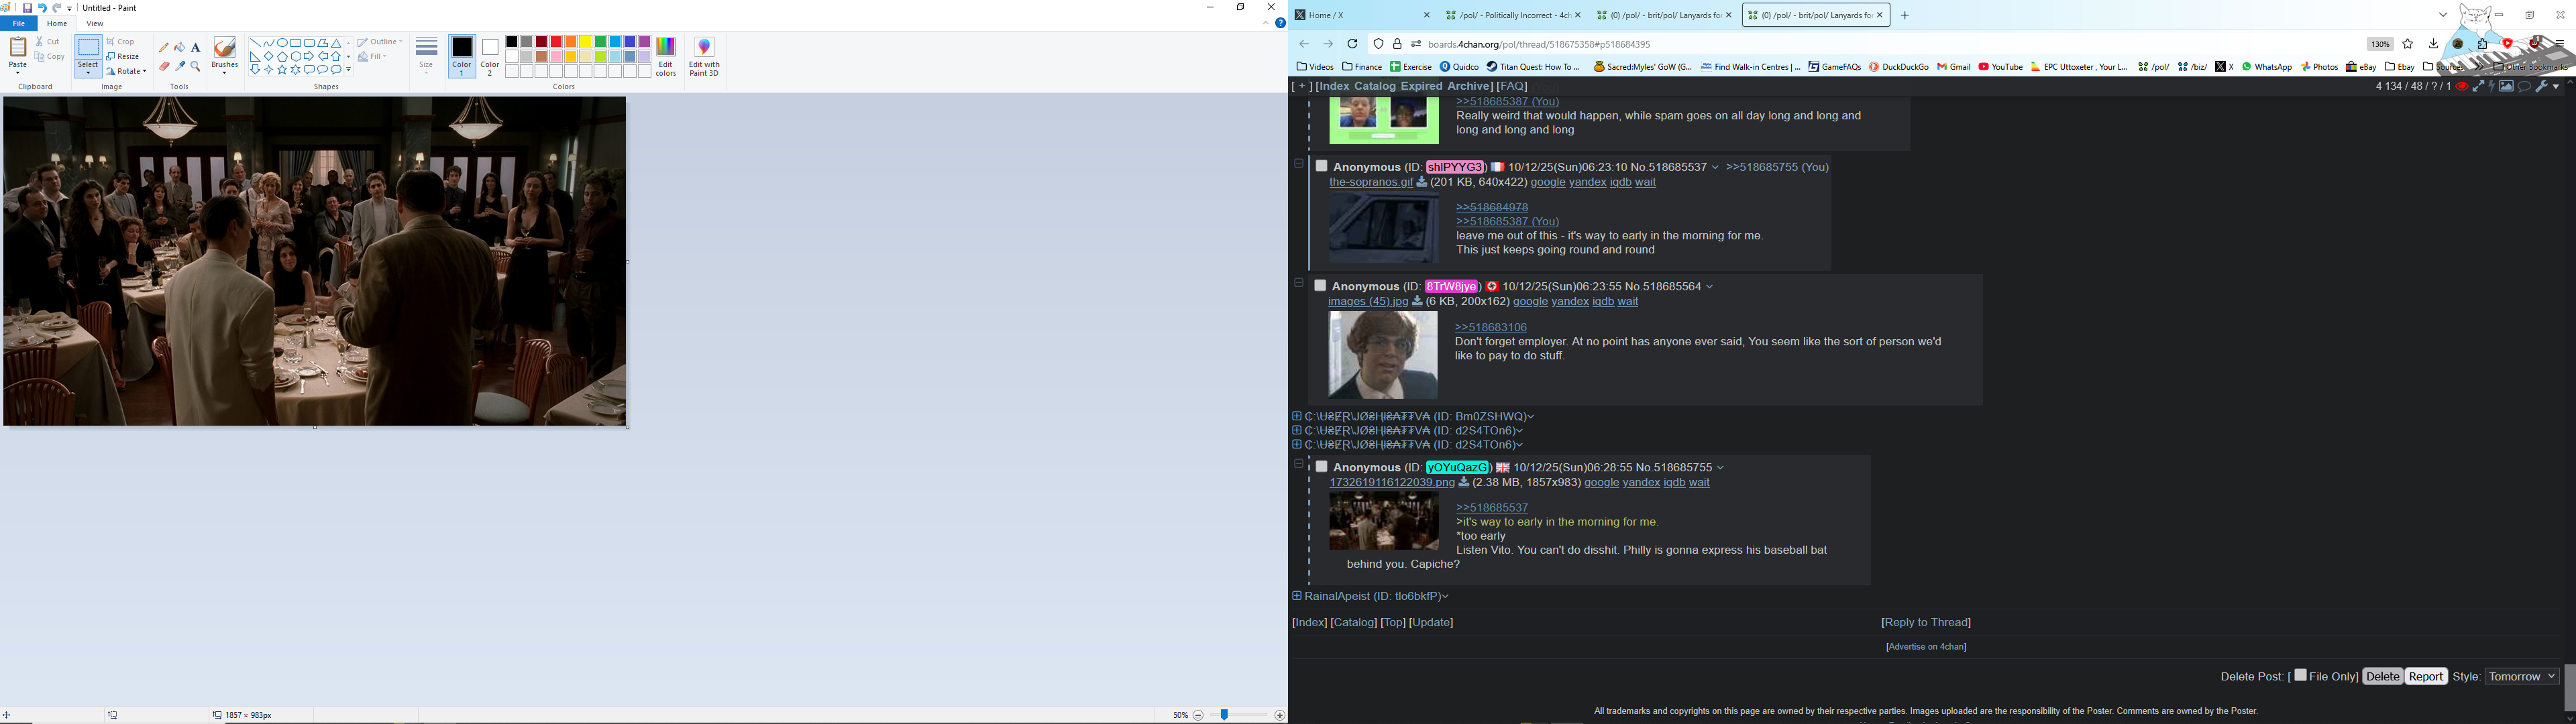Click the browser reload icon
2576x724 pixels.
coord(1352,44)
